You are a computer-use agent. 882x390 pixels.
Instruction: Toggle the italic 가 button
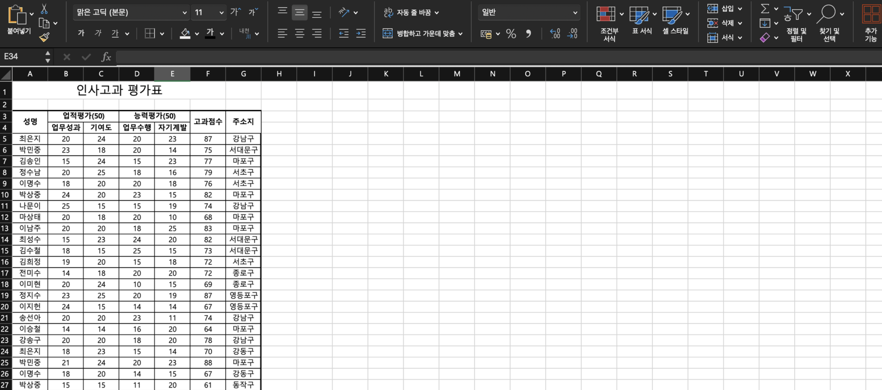[x=98, y=33]
